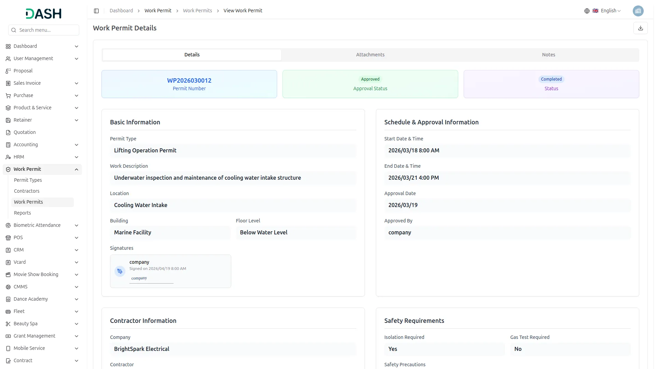Go to Dashboard breadcrumb link
656x369 pixels.
pos(121,11)
